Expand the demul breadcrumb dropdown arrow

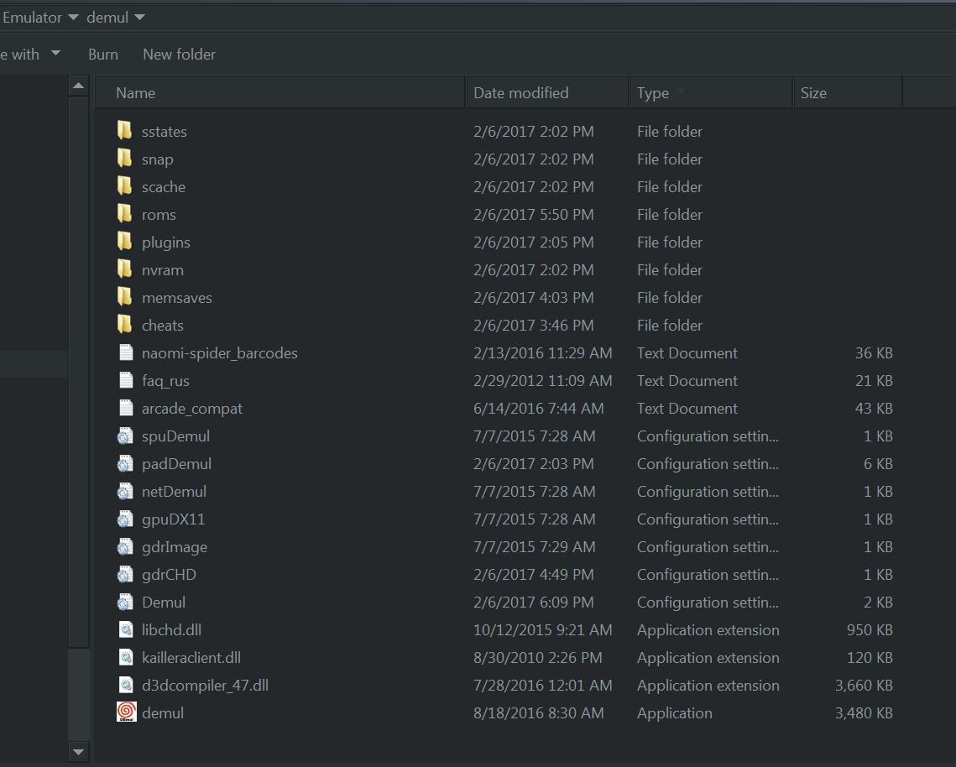(139, 17)
